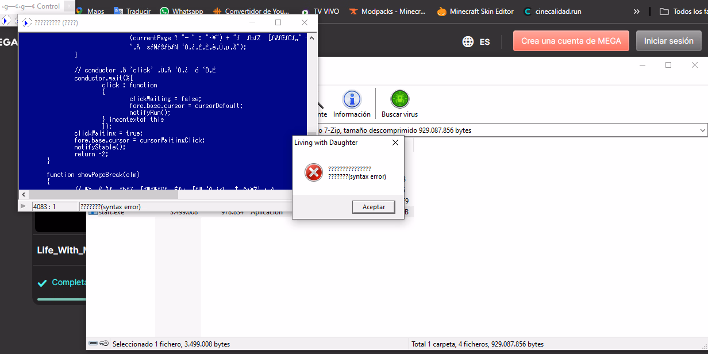Click the red error icon in dialog
Image resolution: width=708 pixels, height=354 pixels.
point(313,172)
